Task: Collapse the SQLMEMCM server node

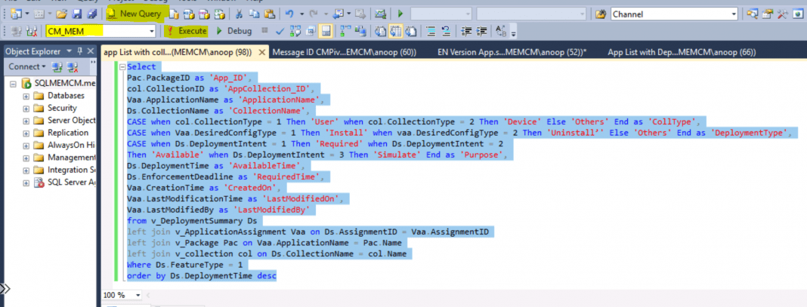Action: coord(12,83)
